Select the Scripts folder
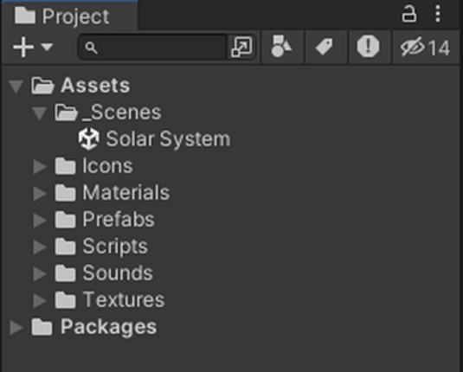Screen dimensions: 463x372 click(101, 247)
